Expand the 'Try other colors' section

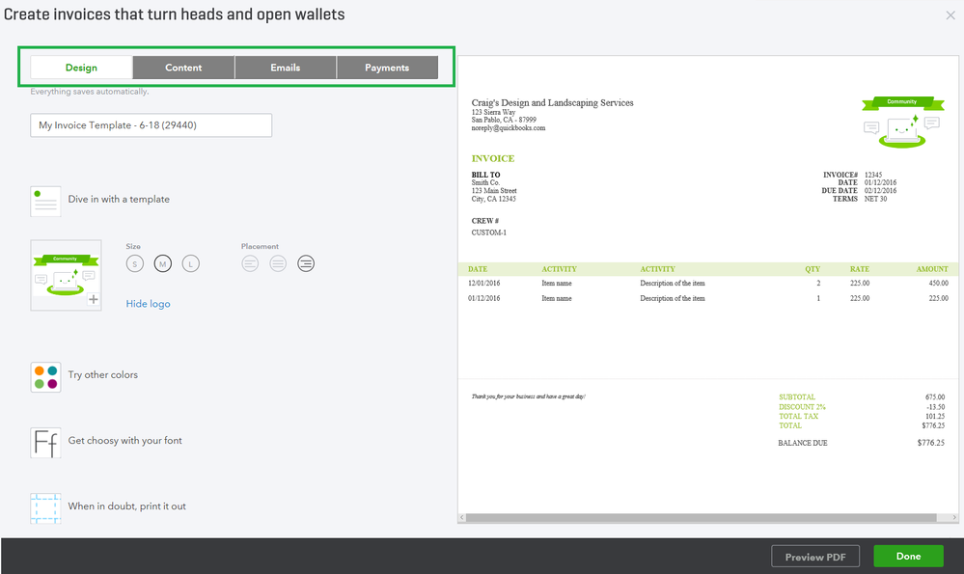point(102,375)
